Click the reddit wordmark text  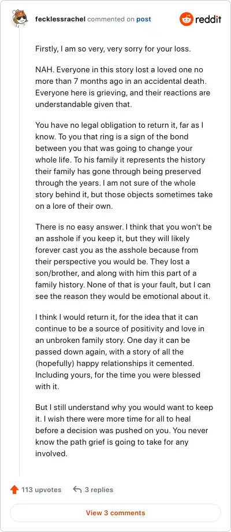point(208,19)
